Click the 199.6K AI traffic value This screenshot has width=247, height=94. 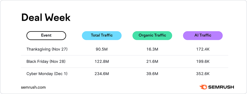pos(203,61)
